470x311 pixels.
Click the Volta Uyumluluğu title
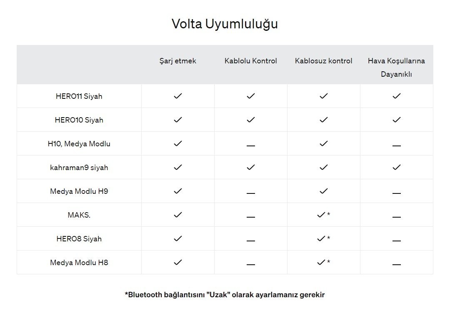coord(225,24)
